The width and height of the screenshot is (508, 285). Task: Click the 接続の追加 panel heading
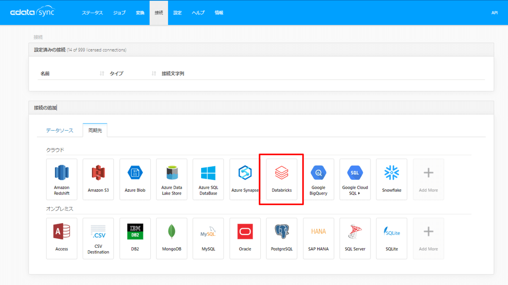45,108
